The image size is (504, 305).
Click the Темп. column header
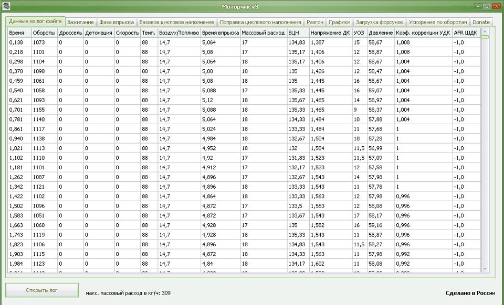149,32
